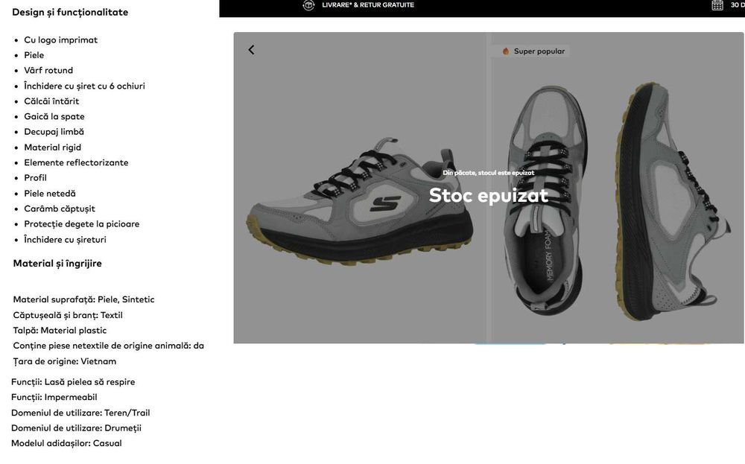Image resolution: width=745 pixels, height=464 pixels.
Task: Click the flame icon beside Super popular
Action: pos(506,51)
